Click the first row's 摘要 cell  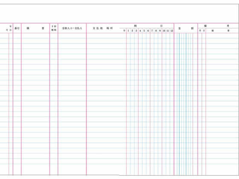(35, 36)
